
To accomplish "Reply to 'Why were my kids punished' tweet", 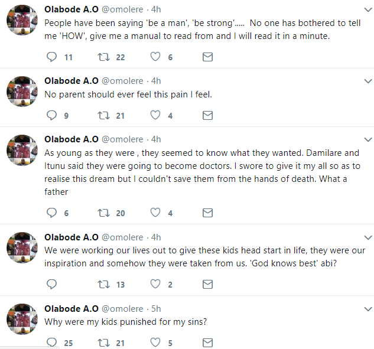I will click(x=52, y=343).
